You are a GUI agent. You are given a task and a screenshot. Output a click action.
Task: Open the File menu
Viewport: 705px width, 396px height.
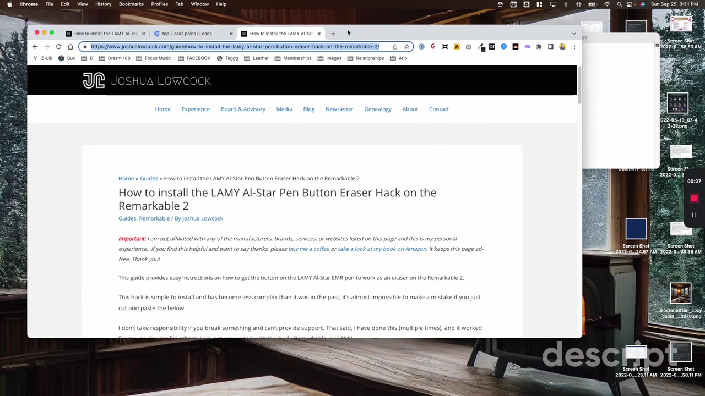coord(49,4)
